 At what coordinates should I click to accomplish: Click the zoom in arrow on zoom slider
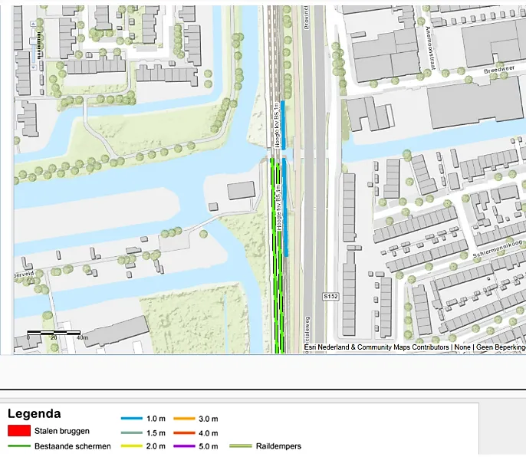point(35,24)
